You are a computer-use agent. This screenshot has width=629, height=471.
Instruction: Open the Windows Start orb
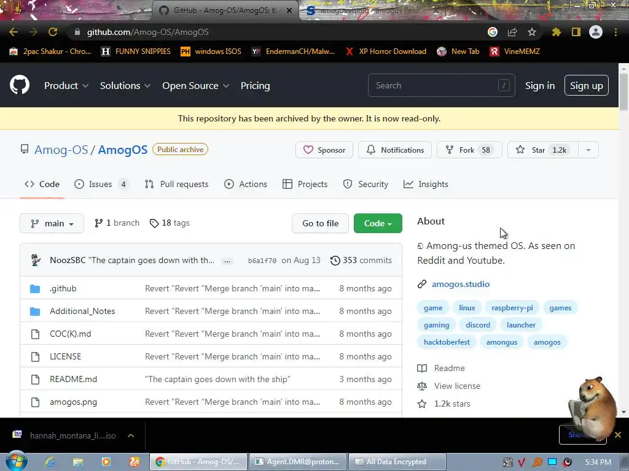(16, 461)
